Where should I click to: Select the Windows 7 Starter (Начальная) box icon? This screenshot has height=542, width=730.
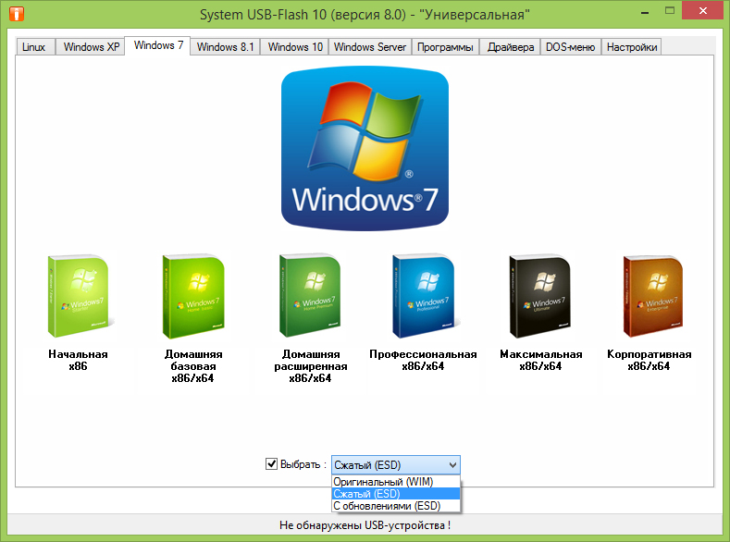pyautogui.click(x=80, y=296)
